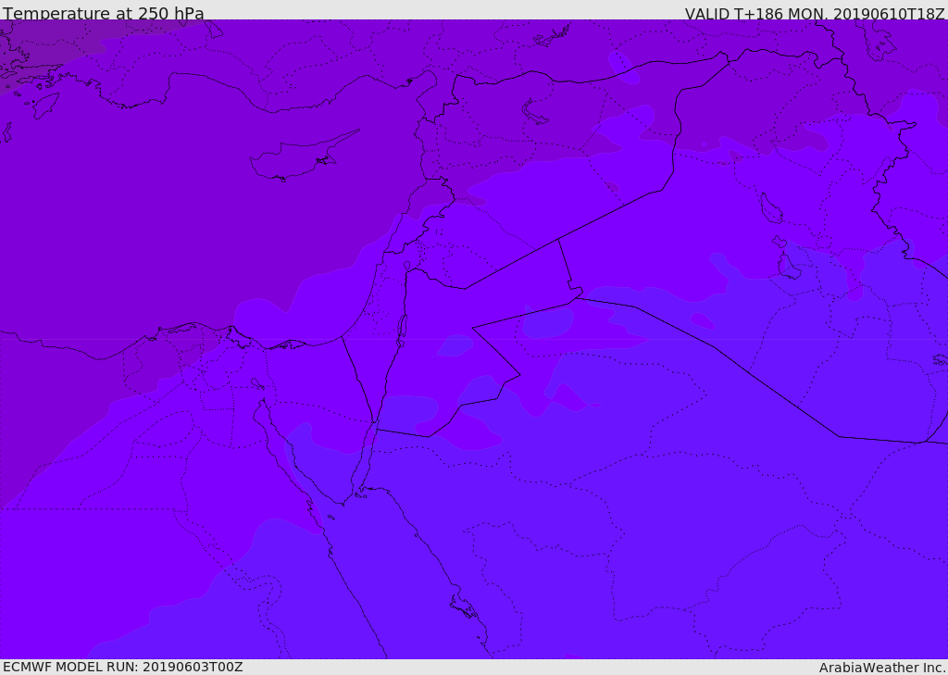Click the ArabiaWeather Inc credit
This screenshot has height=675, width=948.
click(x=882, y=668)
